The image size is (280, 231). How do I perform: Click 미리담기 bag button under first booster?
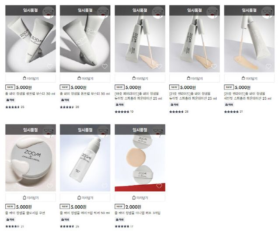point(31,78)
